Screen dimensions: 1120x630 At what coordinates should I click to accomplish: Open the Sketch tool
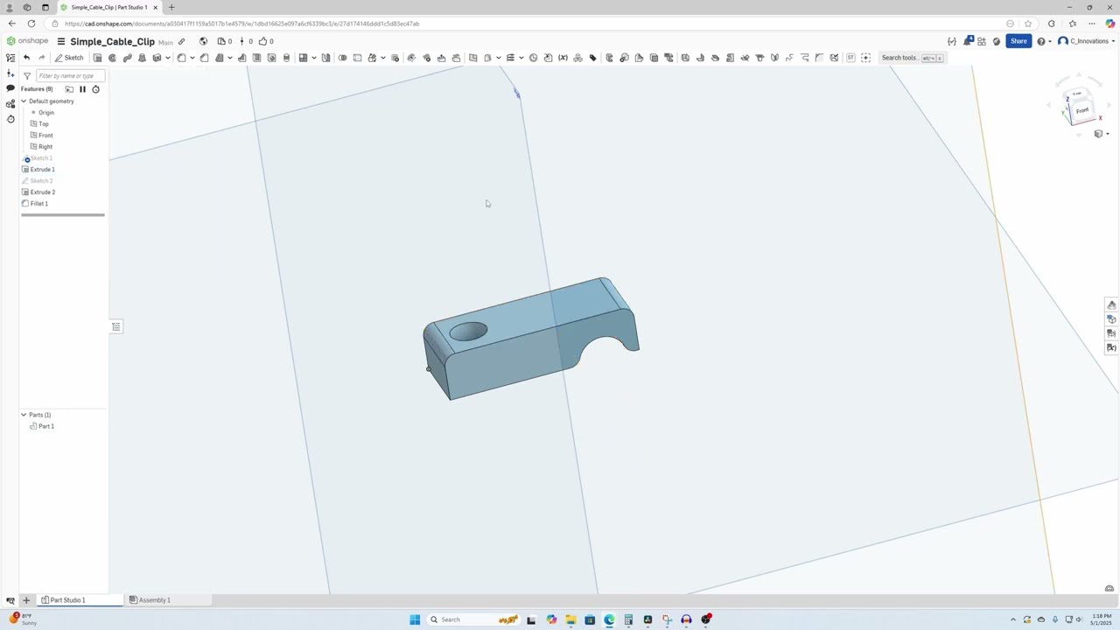click(x=68, y=58)
